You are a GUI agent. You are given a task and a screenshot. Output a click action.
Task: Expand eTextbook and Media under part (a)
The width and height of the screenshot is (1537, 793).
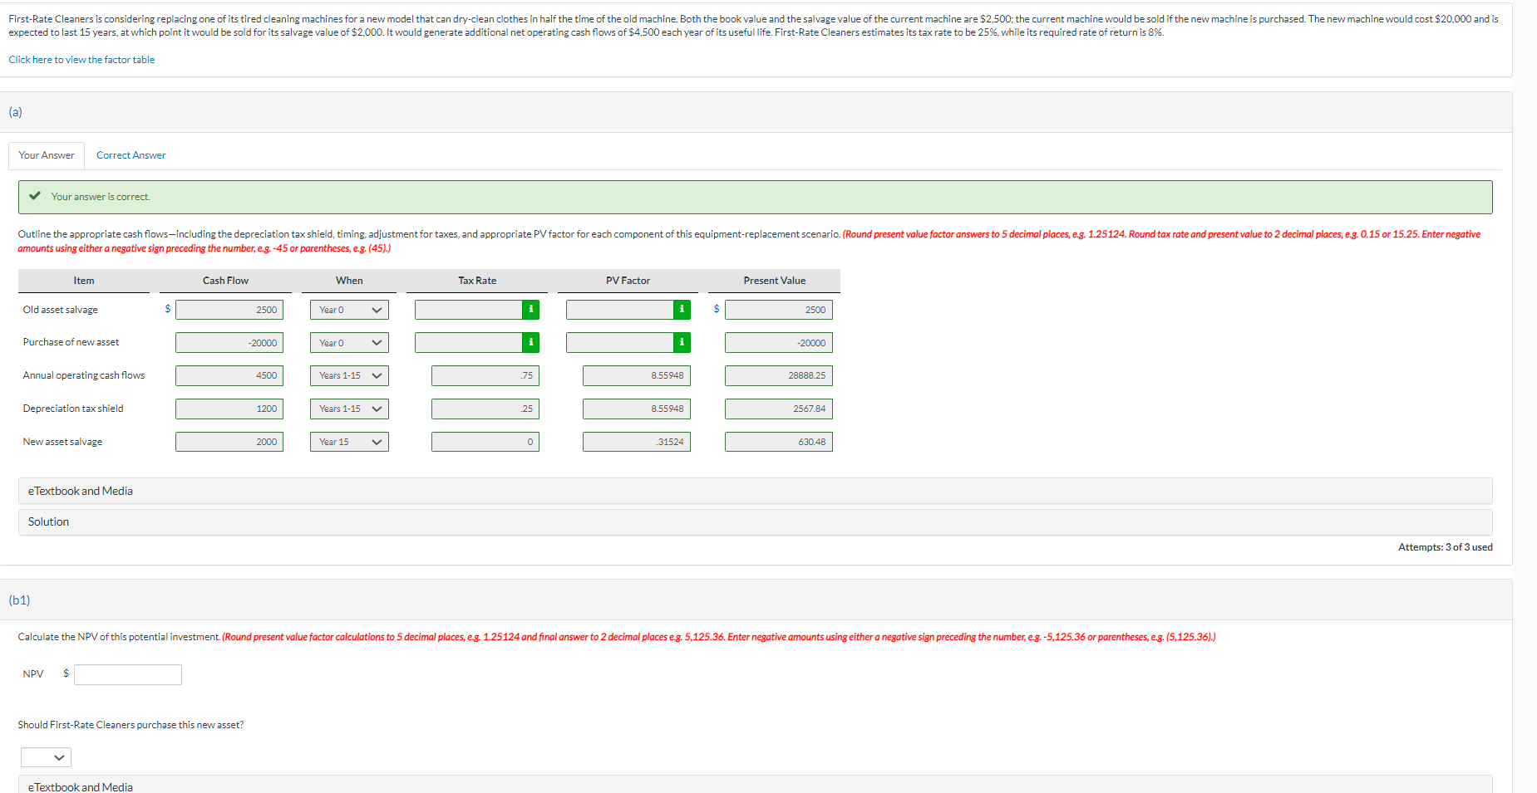(x=80, y=491)
